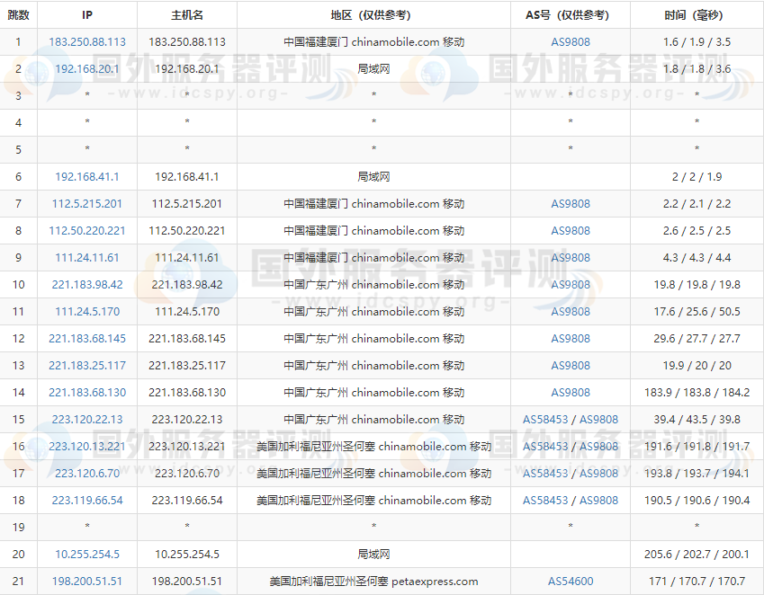Click IP link 221.183.68.130
The image size is (764, 595).
point(87,393)
